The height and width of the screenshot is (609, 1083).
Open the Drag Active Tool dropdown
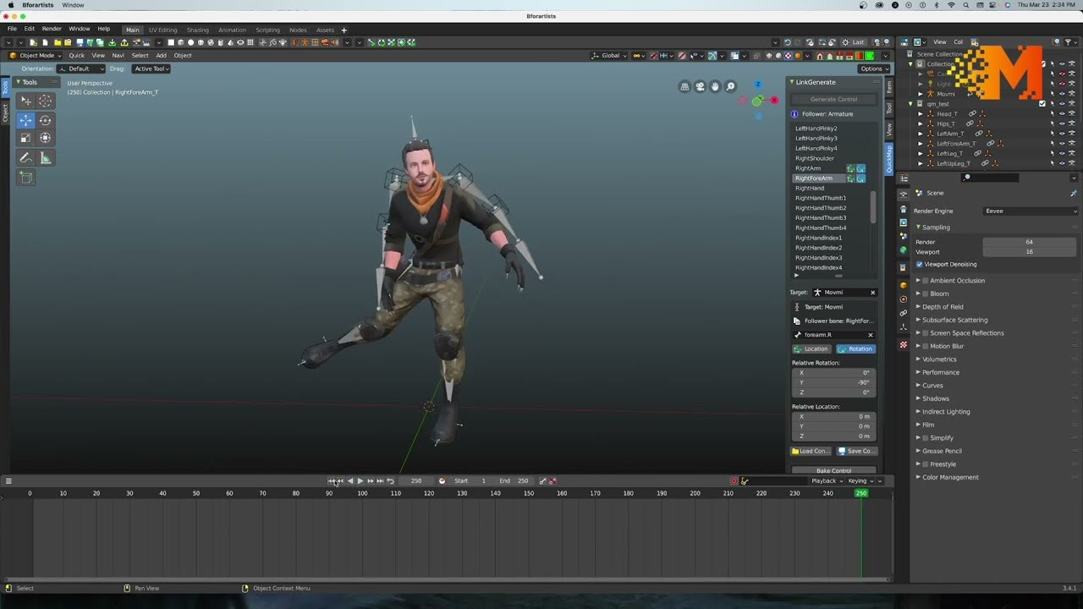click(x=151, y=69)
